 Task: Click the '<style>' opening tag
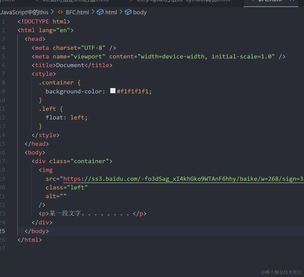point(44,74)
